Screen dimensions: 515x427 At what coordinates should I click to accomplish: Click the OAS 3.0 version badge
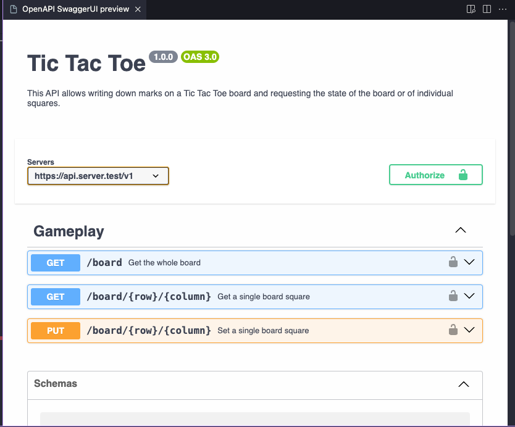point(200,57)
